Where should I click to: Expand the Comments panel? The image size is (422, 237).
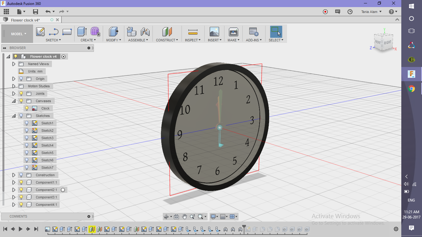89,216
